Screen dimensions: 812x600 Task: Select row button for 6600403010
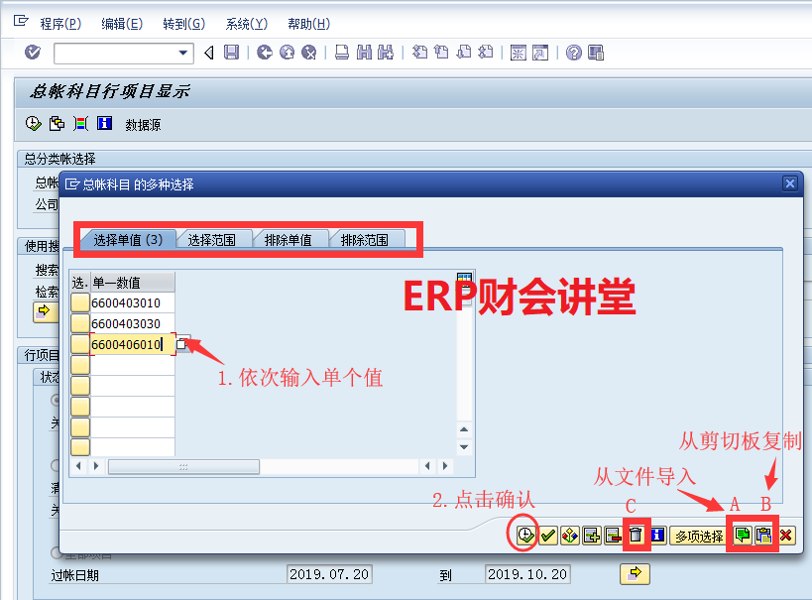tap(80, 302)
